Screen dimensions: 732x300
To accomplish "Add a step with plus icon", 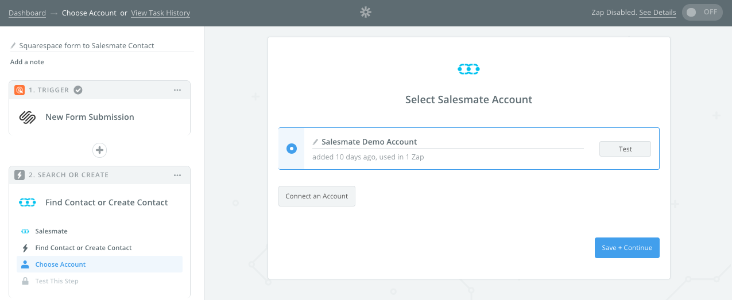I will (100, 150).
